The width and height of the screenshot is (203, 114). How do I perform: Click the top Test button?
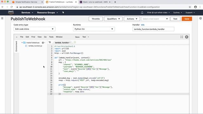click(x=175, y=19)
